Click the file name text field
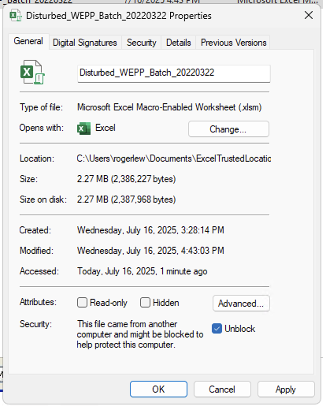Image resolution: width=323 pixels, height=407 pixels. (174, 74)
